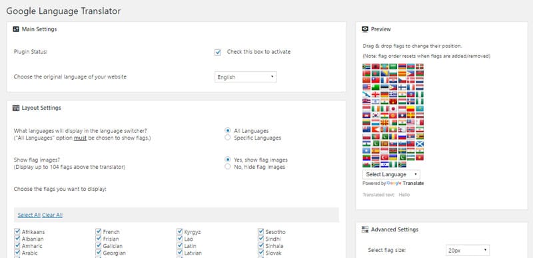
Task: Toggle the Sinhala flag checkbox
Action: (261, 245)
